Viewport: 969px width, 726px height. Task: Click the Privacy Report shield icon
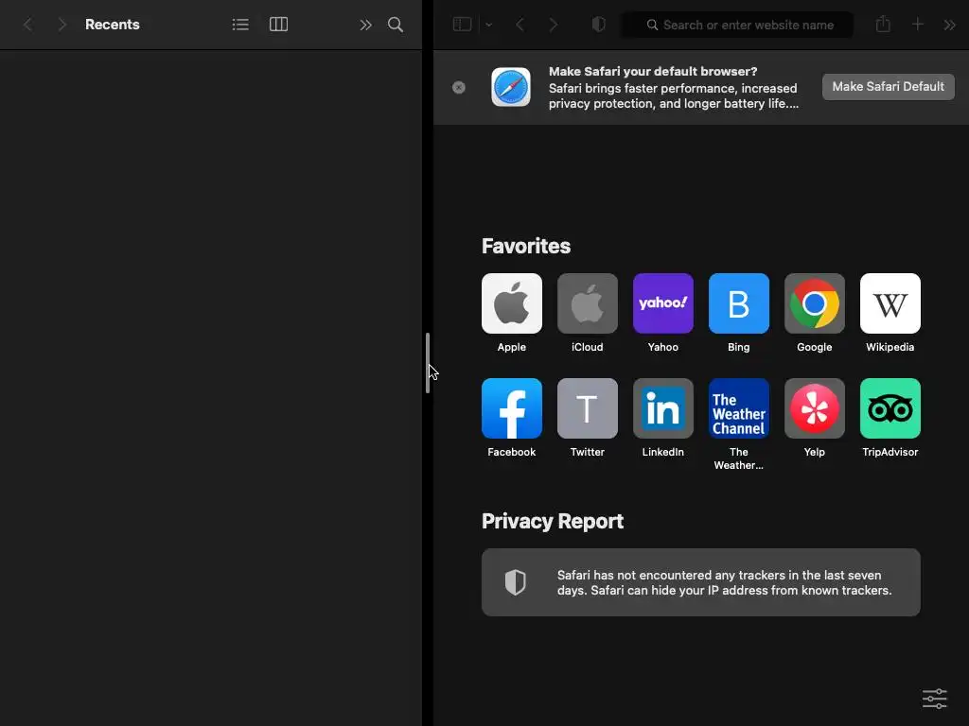point(516,582)
